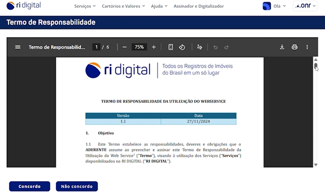Click the Todos os Registros de Imóveis tagline
This screenshot has height=195, width=325.
click(197, 69)
